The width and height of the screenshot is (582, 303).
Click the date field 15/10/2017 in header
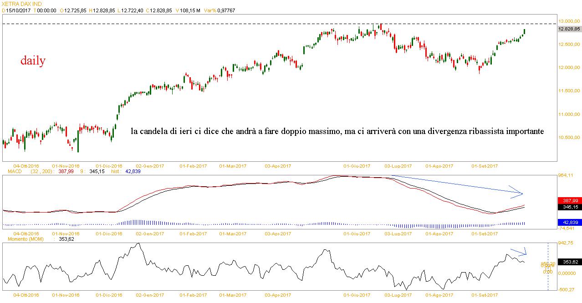tap(18, 10)
